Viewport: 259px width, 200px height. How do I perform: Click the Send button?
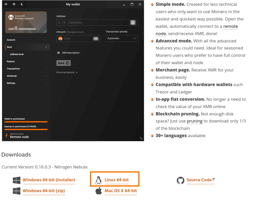point(63,63)
